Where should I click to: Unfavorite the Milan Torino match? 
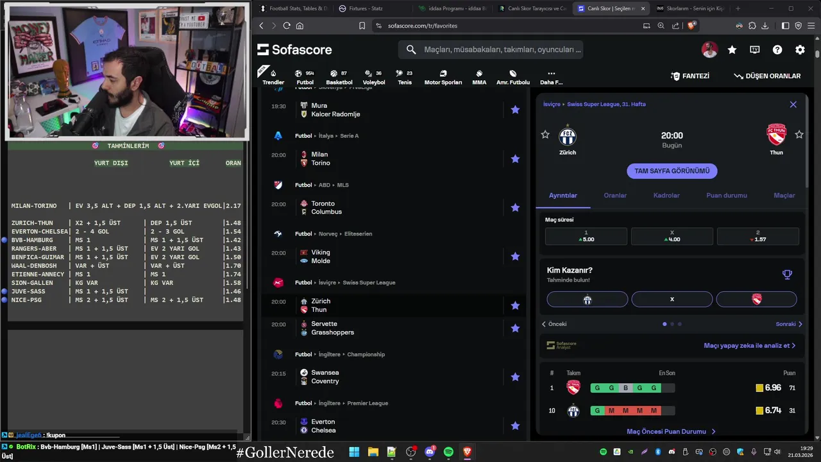(515, 158)
